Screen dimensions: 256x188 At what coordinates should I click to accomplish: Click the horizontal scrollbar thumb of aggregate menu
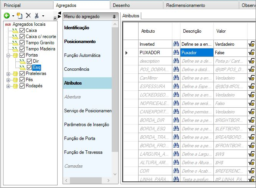pyautogui.click(x=86, y=180)
